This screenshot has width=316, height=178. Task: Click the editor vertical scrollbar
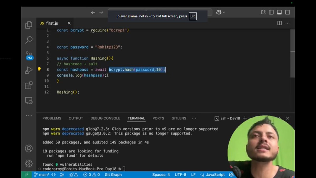pos(292,53)
